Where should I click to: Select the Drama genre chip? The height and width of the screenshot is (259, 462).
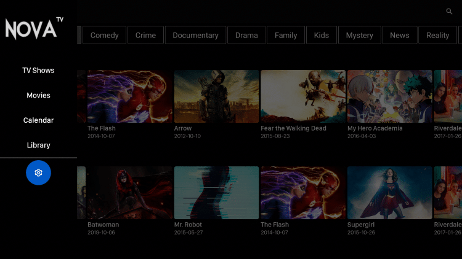[x=246, y=35]
